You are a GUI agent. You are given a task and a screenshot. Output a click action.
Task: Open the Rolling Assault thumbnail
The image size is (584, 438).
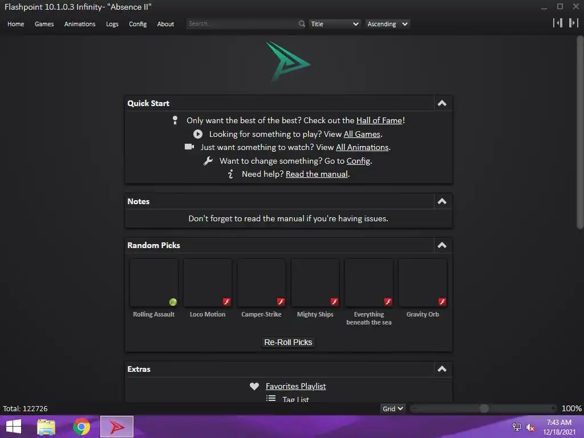pyautogui.click(x=154, y=283)
